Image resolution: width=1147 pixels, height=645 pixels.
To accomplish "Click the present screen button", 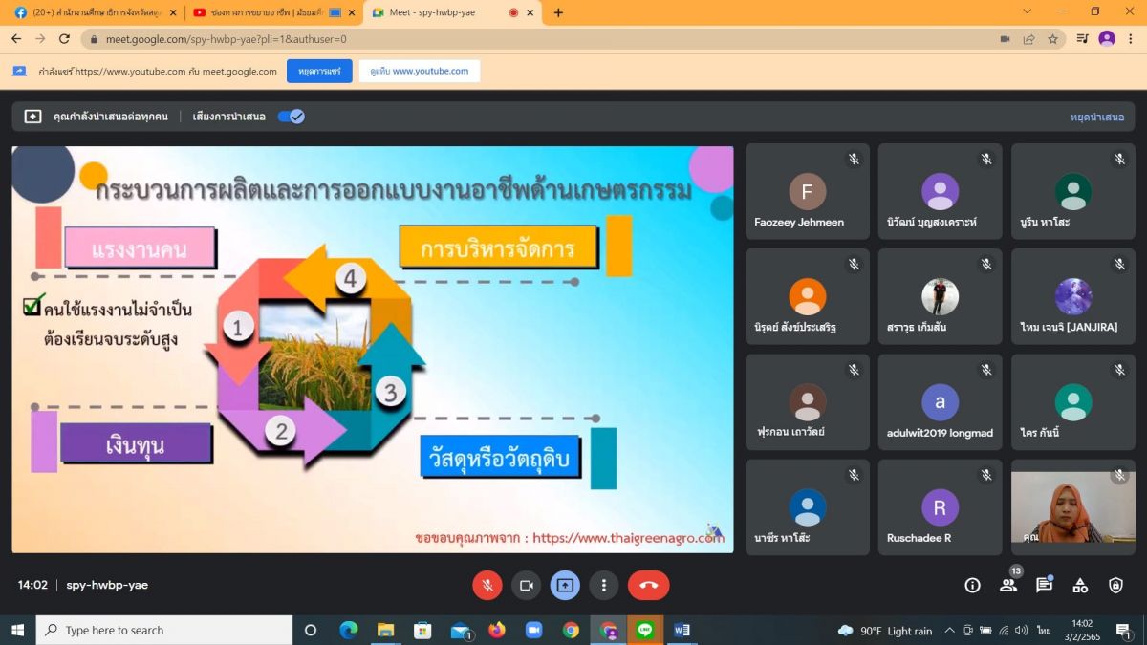I will click(565, 585).
